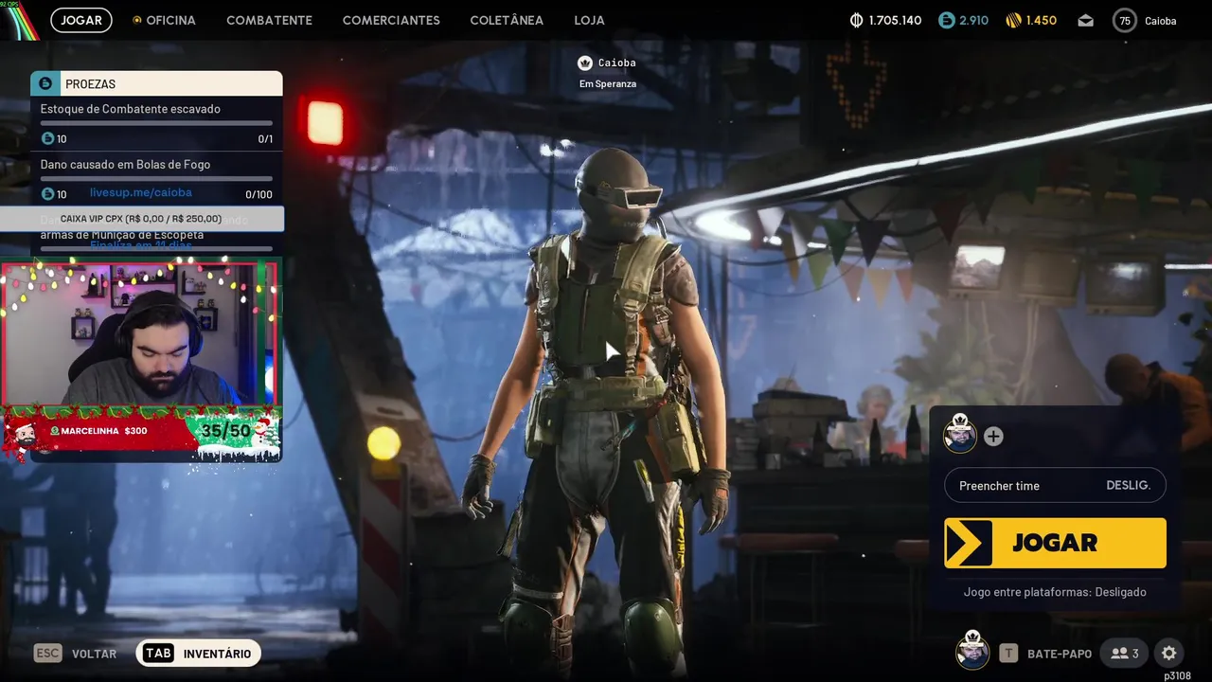The height and width of the screenshot is (682, 1212).
Task: Click the 'Em Speranza' status text
Action: pyautogui.click(x=608, y=83)
